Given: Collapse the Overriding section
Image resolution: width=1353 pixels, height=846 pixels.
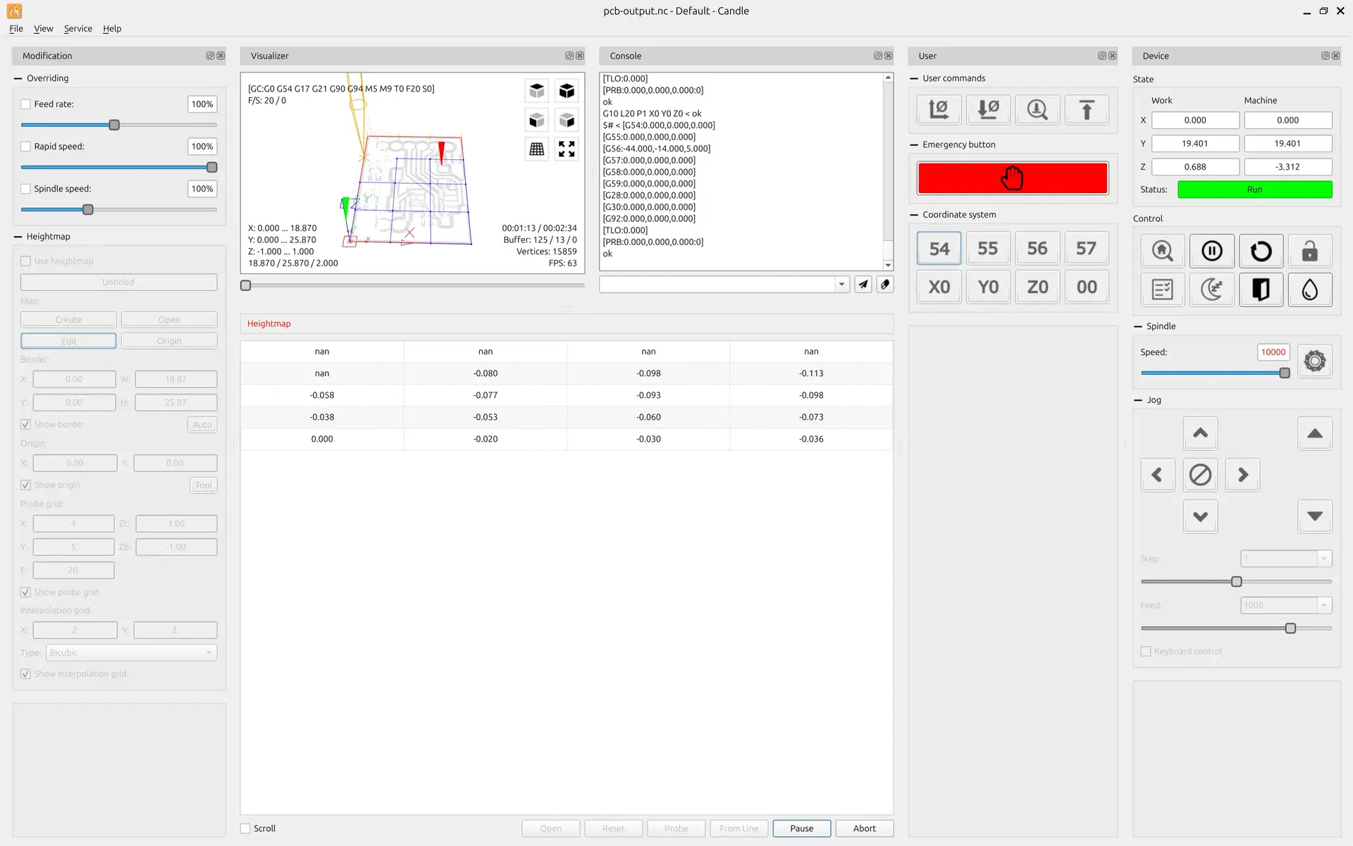Looking at the screenshot, I should [x=18, y=78].
